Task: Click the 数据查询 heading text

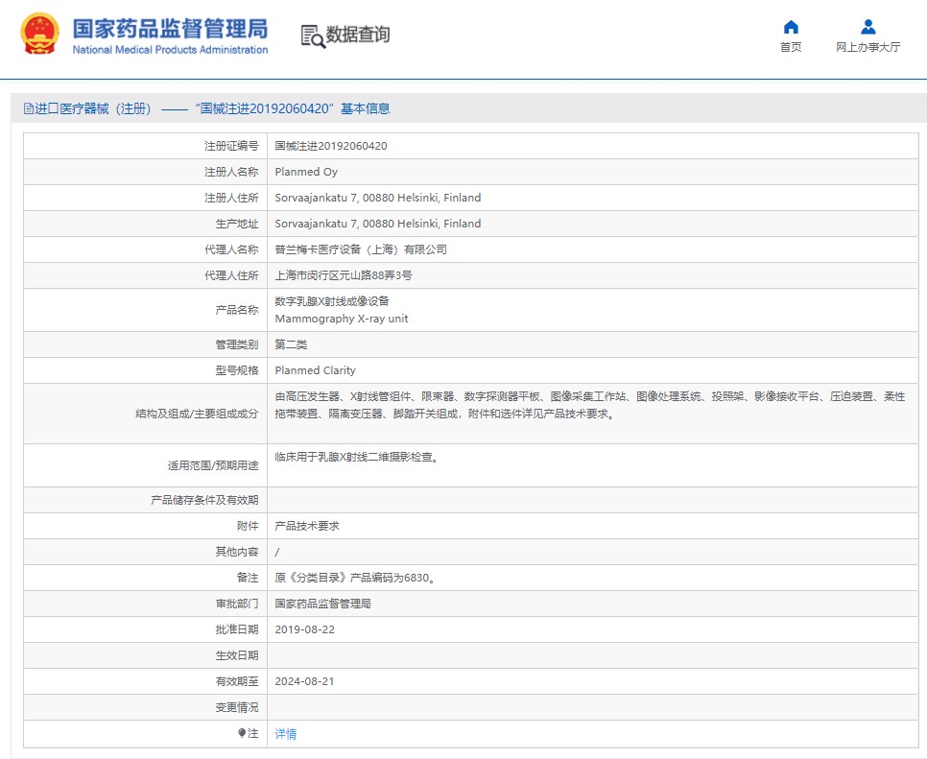Action: pos(358,35)
